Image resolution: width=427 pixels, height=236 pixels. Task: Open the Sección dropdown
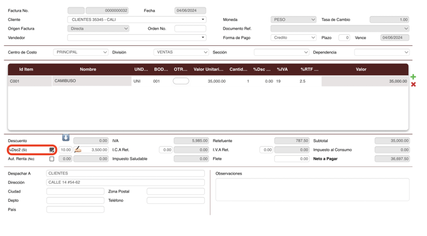282,52
